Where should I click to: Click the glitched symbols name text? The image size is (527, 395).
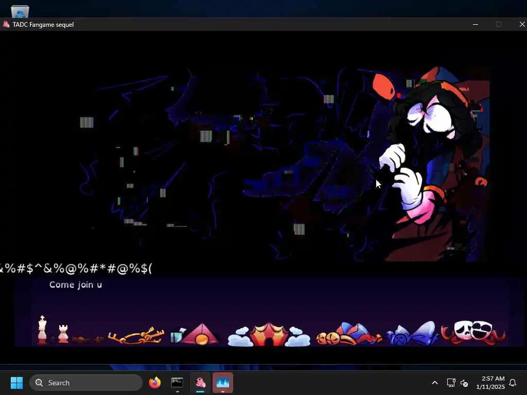76,268
